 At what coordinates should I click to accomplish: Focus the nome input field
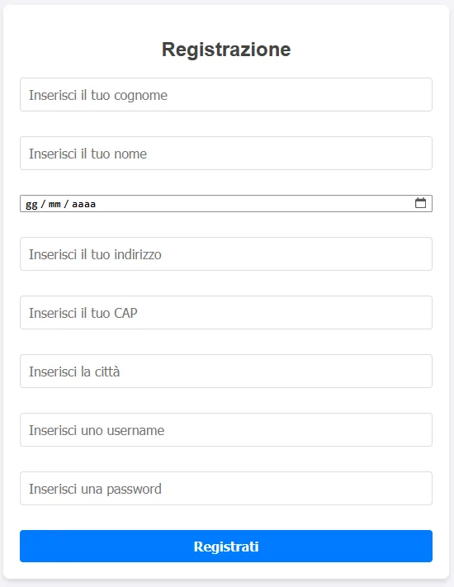[x=226, y=153]
